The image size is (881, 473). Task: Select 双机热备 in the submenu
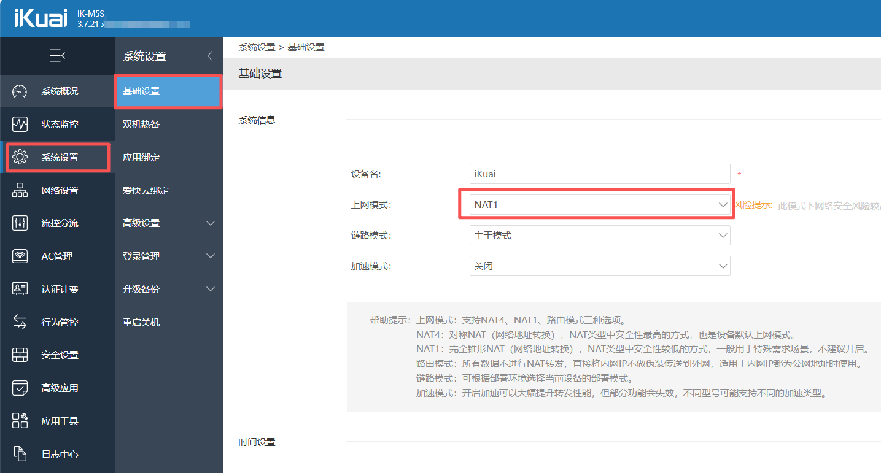141,125
